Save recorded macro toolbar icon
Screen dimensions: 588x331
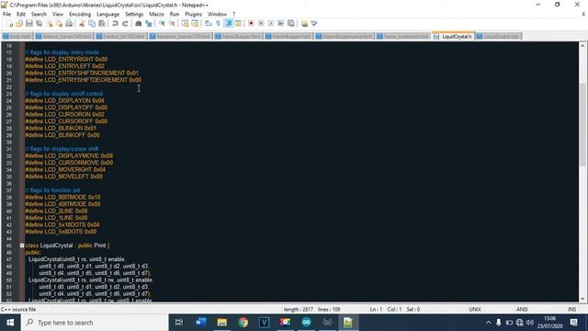click(291, 23)
